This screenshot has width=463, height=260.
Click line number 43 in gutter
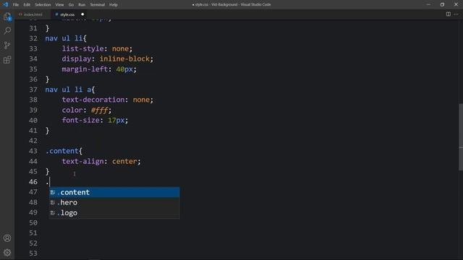(33, 151)
